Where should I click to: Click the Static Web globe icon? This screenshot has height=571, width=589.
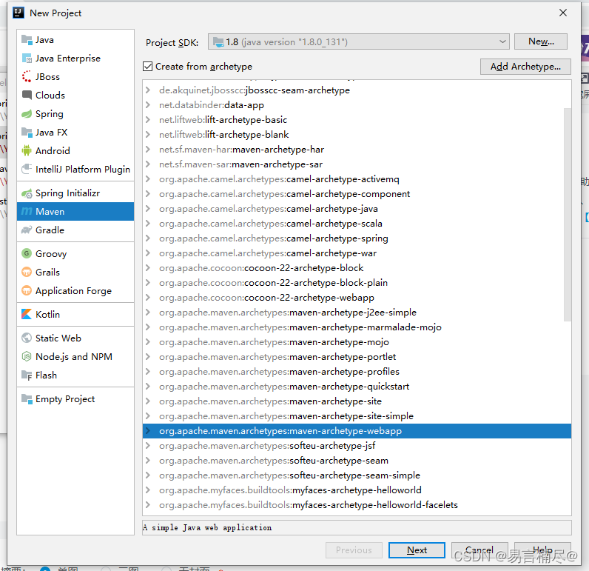(27, 338)
